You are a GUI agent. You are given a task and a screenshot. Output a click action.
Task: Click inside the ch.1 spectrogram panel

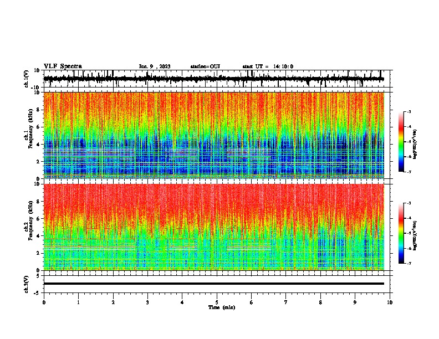[214, 135]
